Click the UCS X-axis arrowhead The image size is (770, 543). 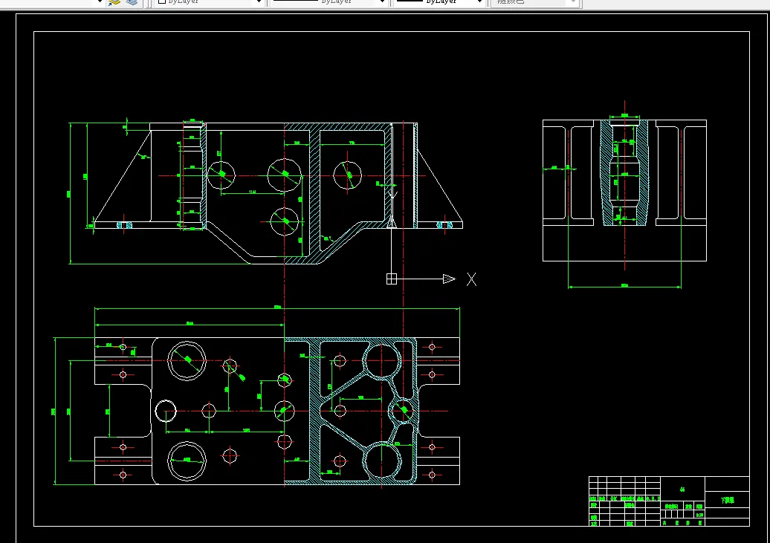(449, 279)
